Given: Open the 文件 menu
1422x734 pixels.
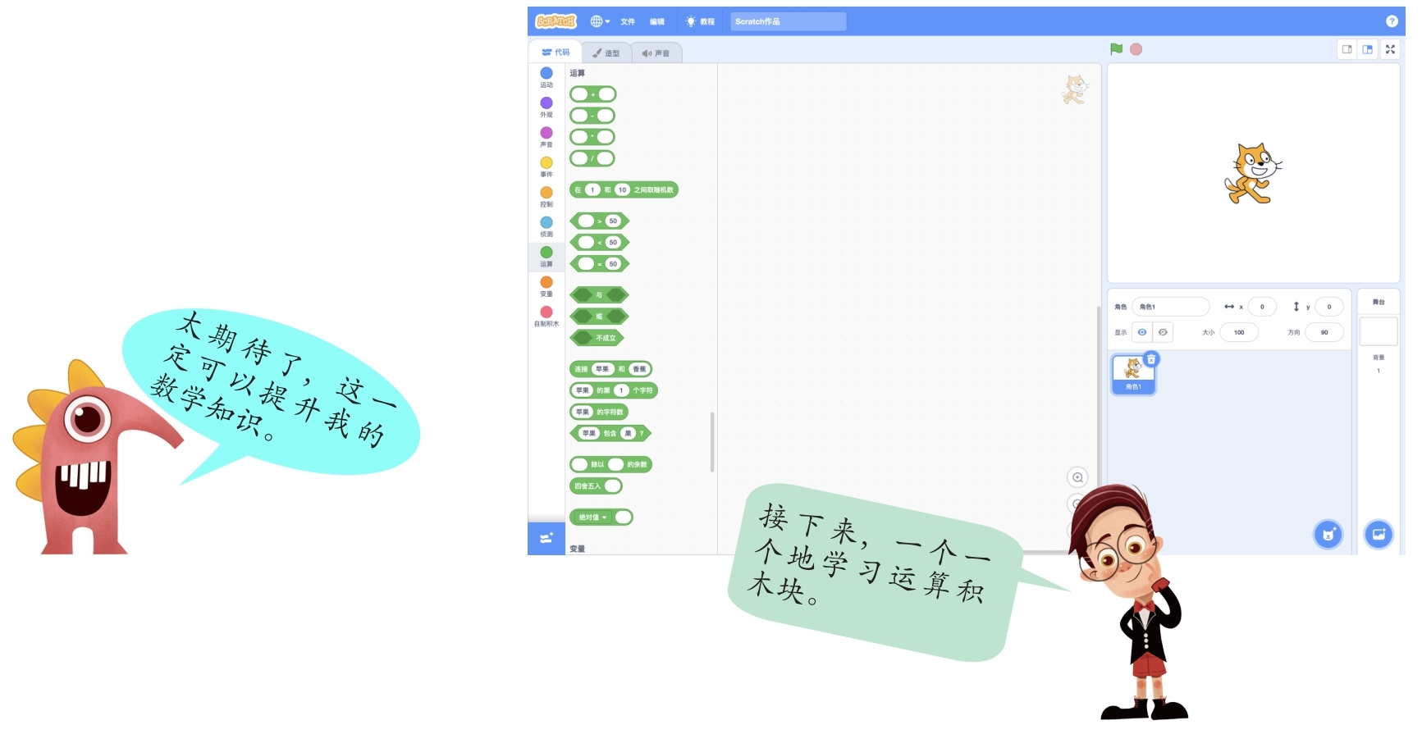Looking at the screenshot, I should pos(628,21).
